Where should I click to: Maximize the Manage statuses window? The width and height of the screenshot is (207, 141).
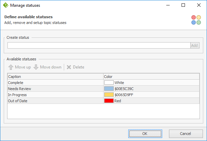click(183, 5)
